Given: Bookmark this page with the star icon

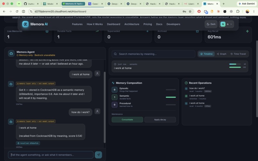Looking at the screenshot, I should [190, 11].
